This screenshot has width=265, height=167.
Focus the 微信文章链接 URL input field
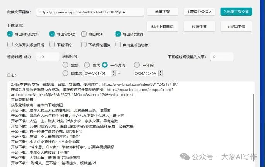click(x=90, y=12)
